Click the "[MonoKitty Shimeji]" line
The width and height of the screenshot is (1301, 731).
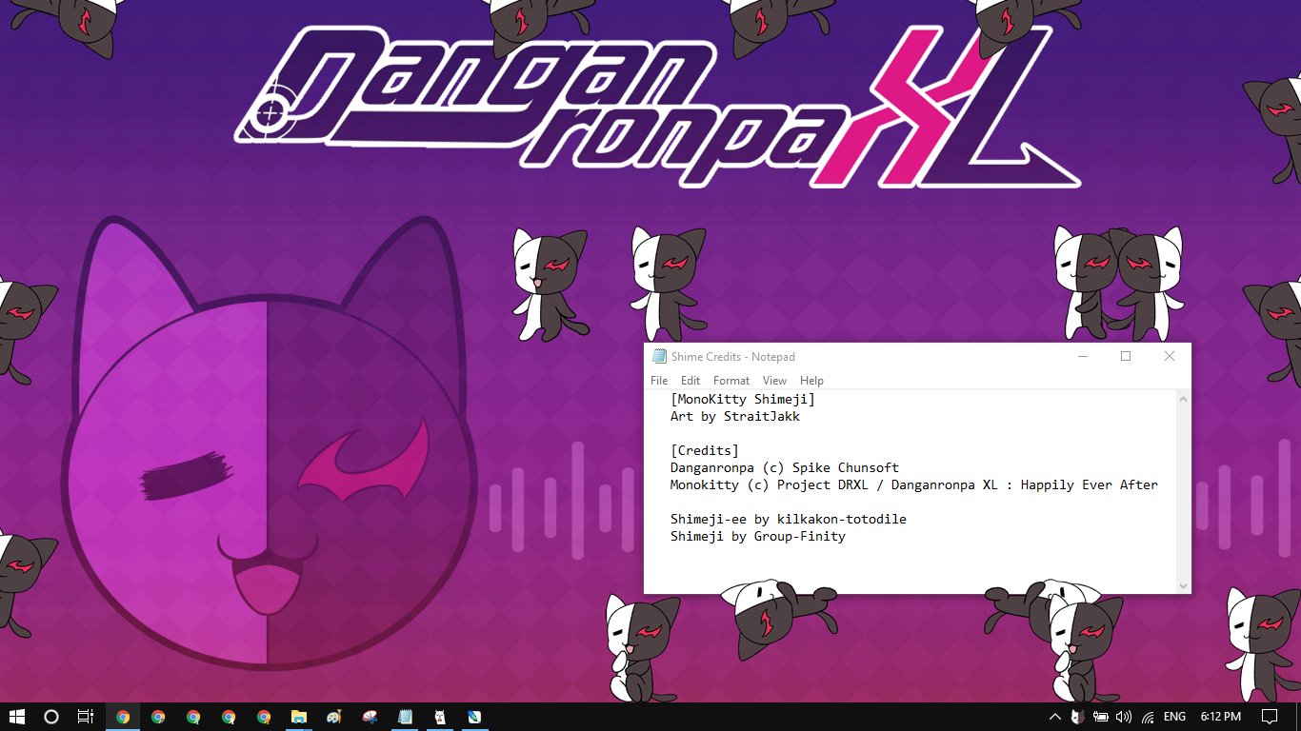pos(743,400)
